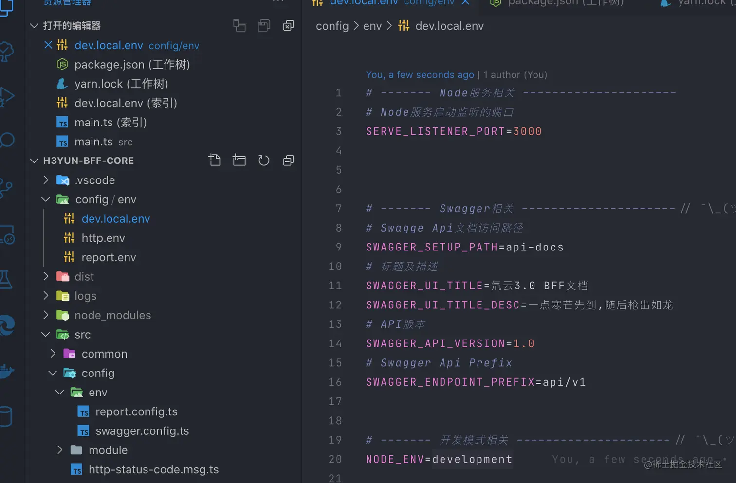Open report.env in the explorer

109,257
